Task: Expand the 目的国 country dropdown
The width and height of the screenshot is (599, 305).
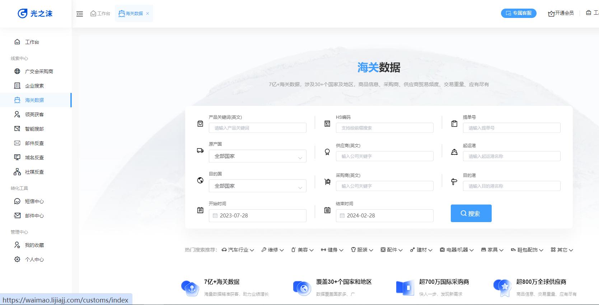Action: pyautogui.click(x=257, y=186)
